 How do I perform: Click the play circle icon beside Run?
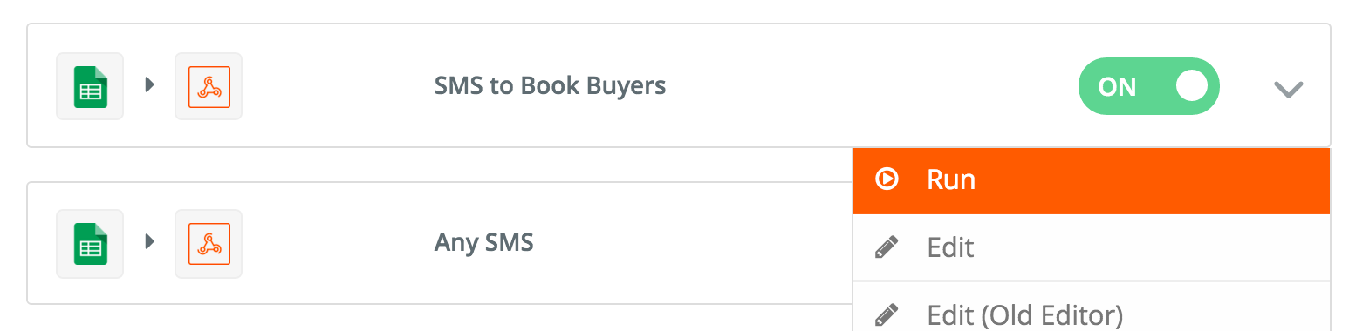click(887, 179)
